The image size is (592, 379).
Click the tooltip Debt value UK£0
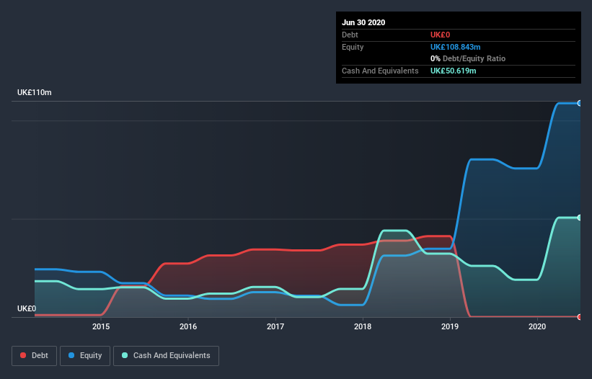tap(441, 35)
